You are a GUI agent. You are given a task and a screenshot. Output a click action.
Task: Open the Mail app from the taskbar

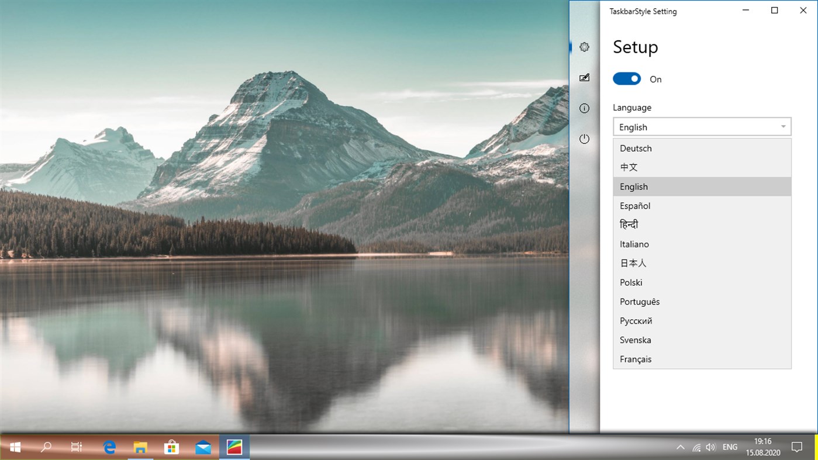pos(203,447)
